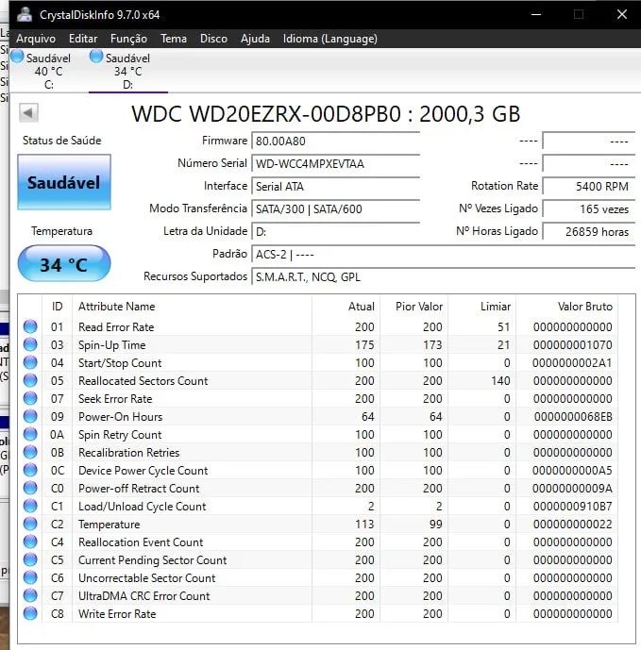Click the power-on hours value 26859 horas

coord(589,231)
